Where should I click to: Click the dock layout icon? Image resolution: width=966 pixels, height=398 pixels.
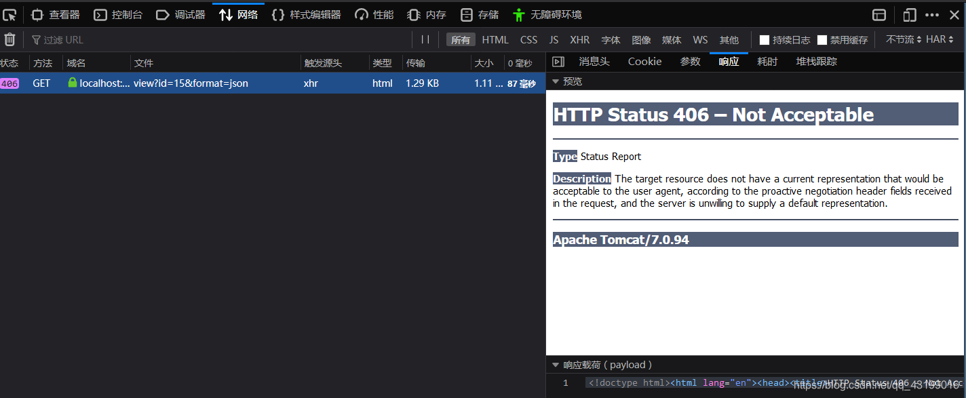pos(879,15)
